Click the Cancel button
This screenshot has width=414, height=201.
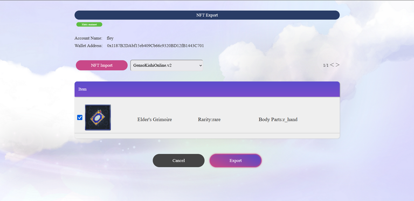(178, 161)
